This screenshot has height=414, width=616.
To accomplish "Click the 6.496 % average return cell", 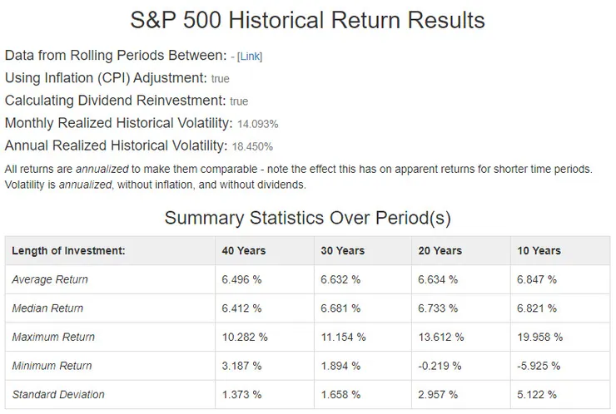I will (241, 279).
